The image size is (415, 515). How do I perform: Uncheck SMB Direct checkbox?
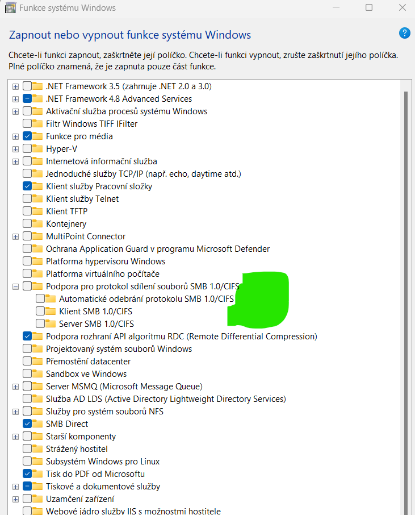(x=27, y=423)
